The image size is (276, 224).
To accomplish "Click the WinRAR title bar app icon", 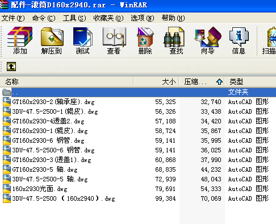I will pyautogui.click(x=4, y=5).
